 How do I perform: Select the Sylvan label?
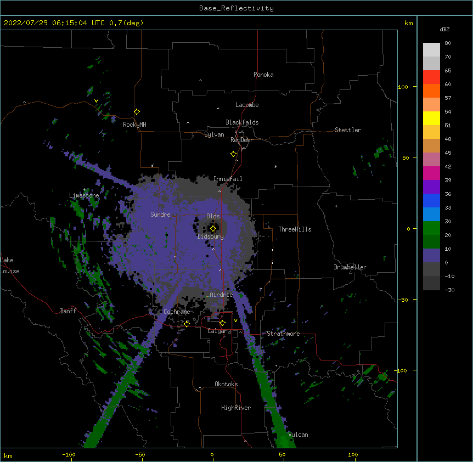pos(214,134)
